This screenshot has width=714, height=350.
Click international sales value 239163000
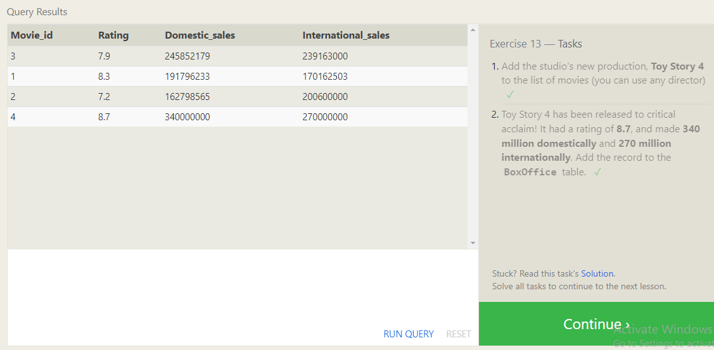325,56
